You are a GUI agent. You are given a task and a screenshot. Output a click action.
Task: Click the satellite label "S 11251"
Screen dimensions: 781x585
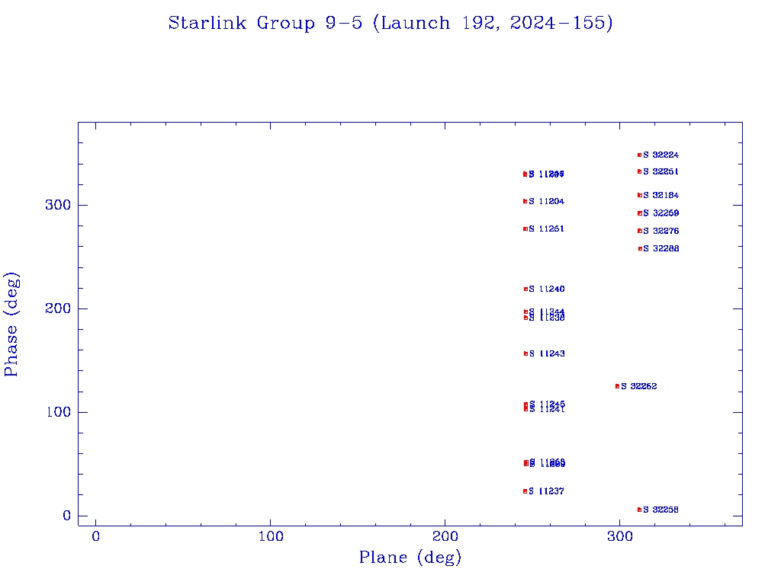(x=546, y=229)
